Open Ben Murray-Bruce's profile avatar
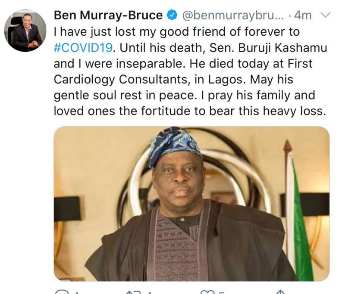345x294 pixels. (x=25, y=31)
